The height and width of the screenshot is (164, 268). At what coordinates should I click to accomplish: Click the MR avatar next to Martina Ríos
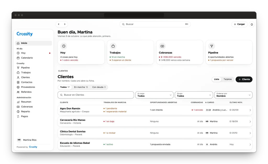(19, 140)
